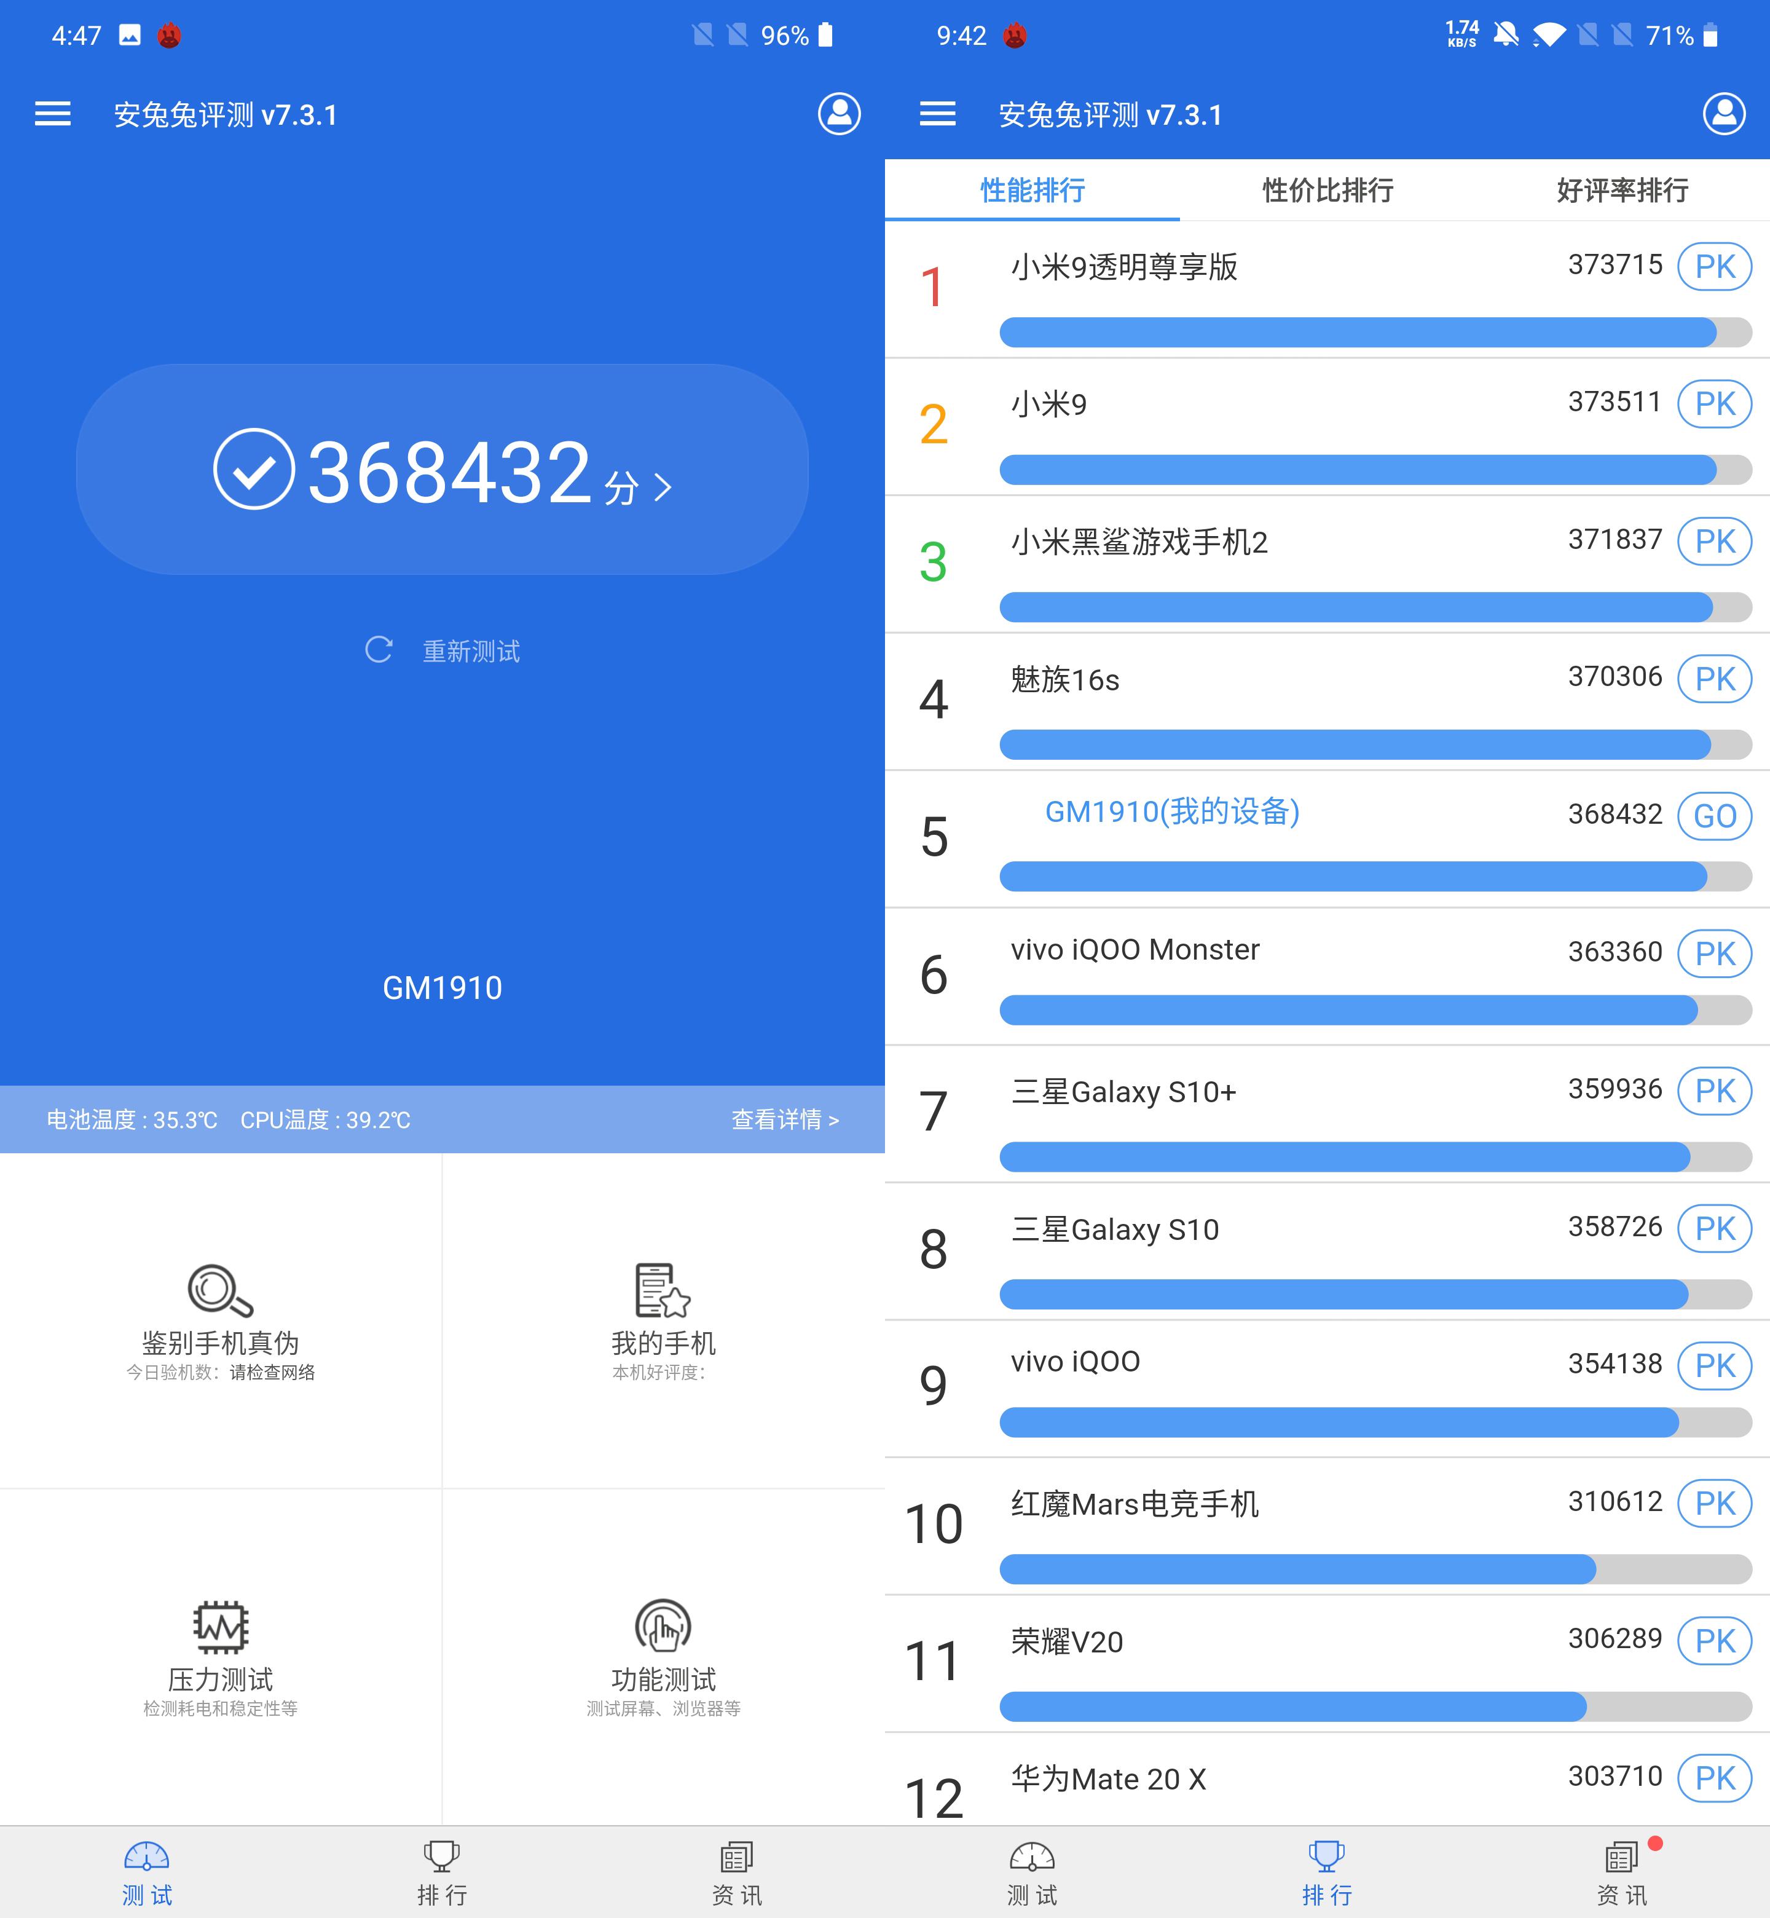Tap score 373715 in ranking list
The height and width of the screenshot is (1918, 1770).
[x=1615, y=264]
